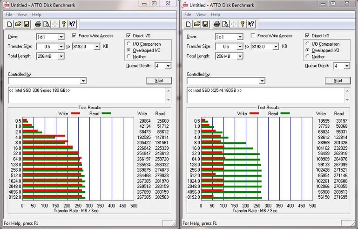Click ATTO app icon in left title bar
Viewport: 358px width, 229px height.
[7, 5]
